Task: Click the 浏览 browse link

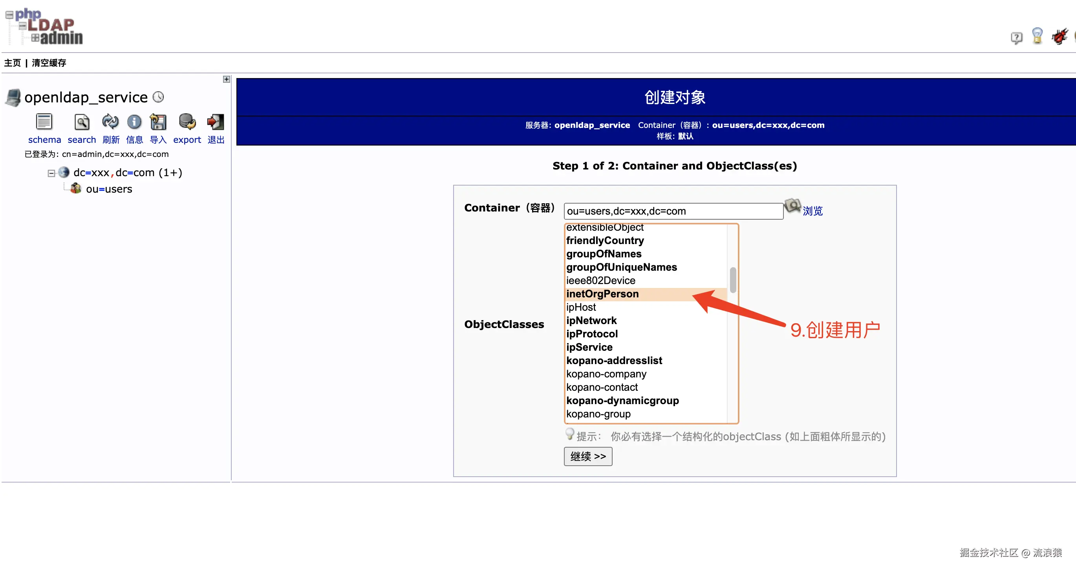Action: pyautogui.click(x=812, y=211)
